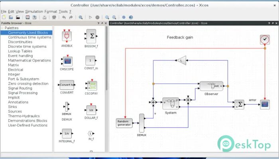Screen dimensions: 279x159
Task: Pick the ANDBLK block in palette
Action: coord(67,36)
